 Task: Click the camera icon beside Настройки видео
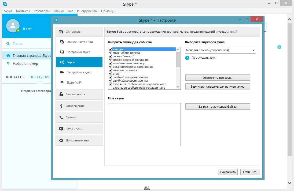tap(62, 72)
